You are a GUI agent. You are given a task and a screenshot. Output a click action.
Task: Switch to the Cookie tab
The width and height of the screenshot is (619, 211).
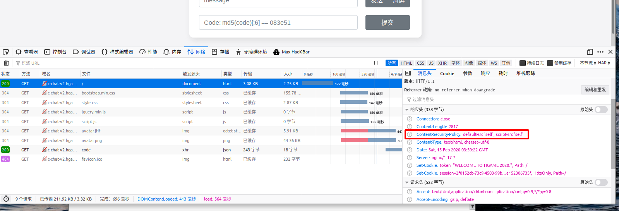pos(447,74)
